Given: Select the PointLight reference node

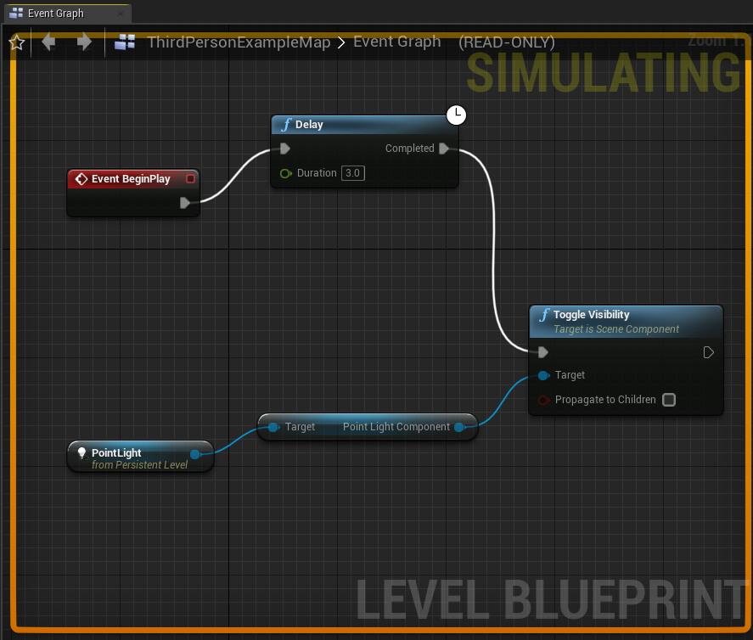Looking at the screenshot, I should 140,456.
